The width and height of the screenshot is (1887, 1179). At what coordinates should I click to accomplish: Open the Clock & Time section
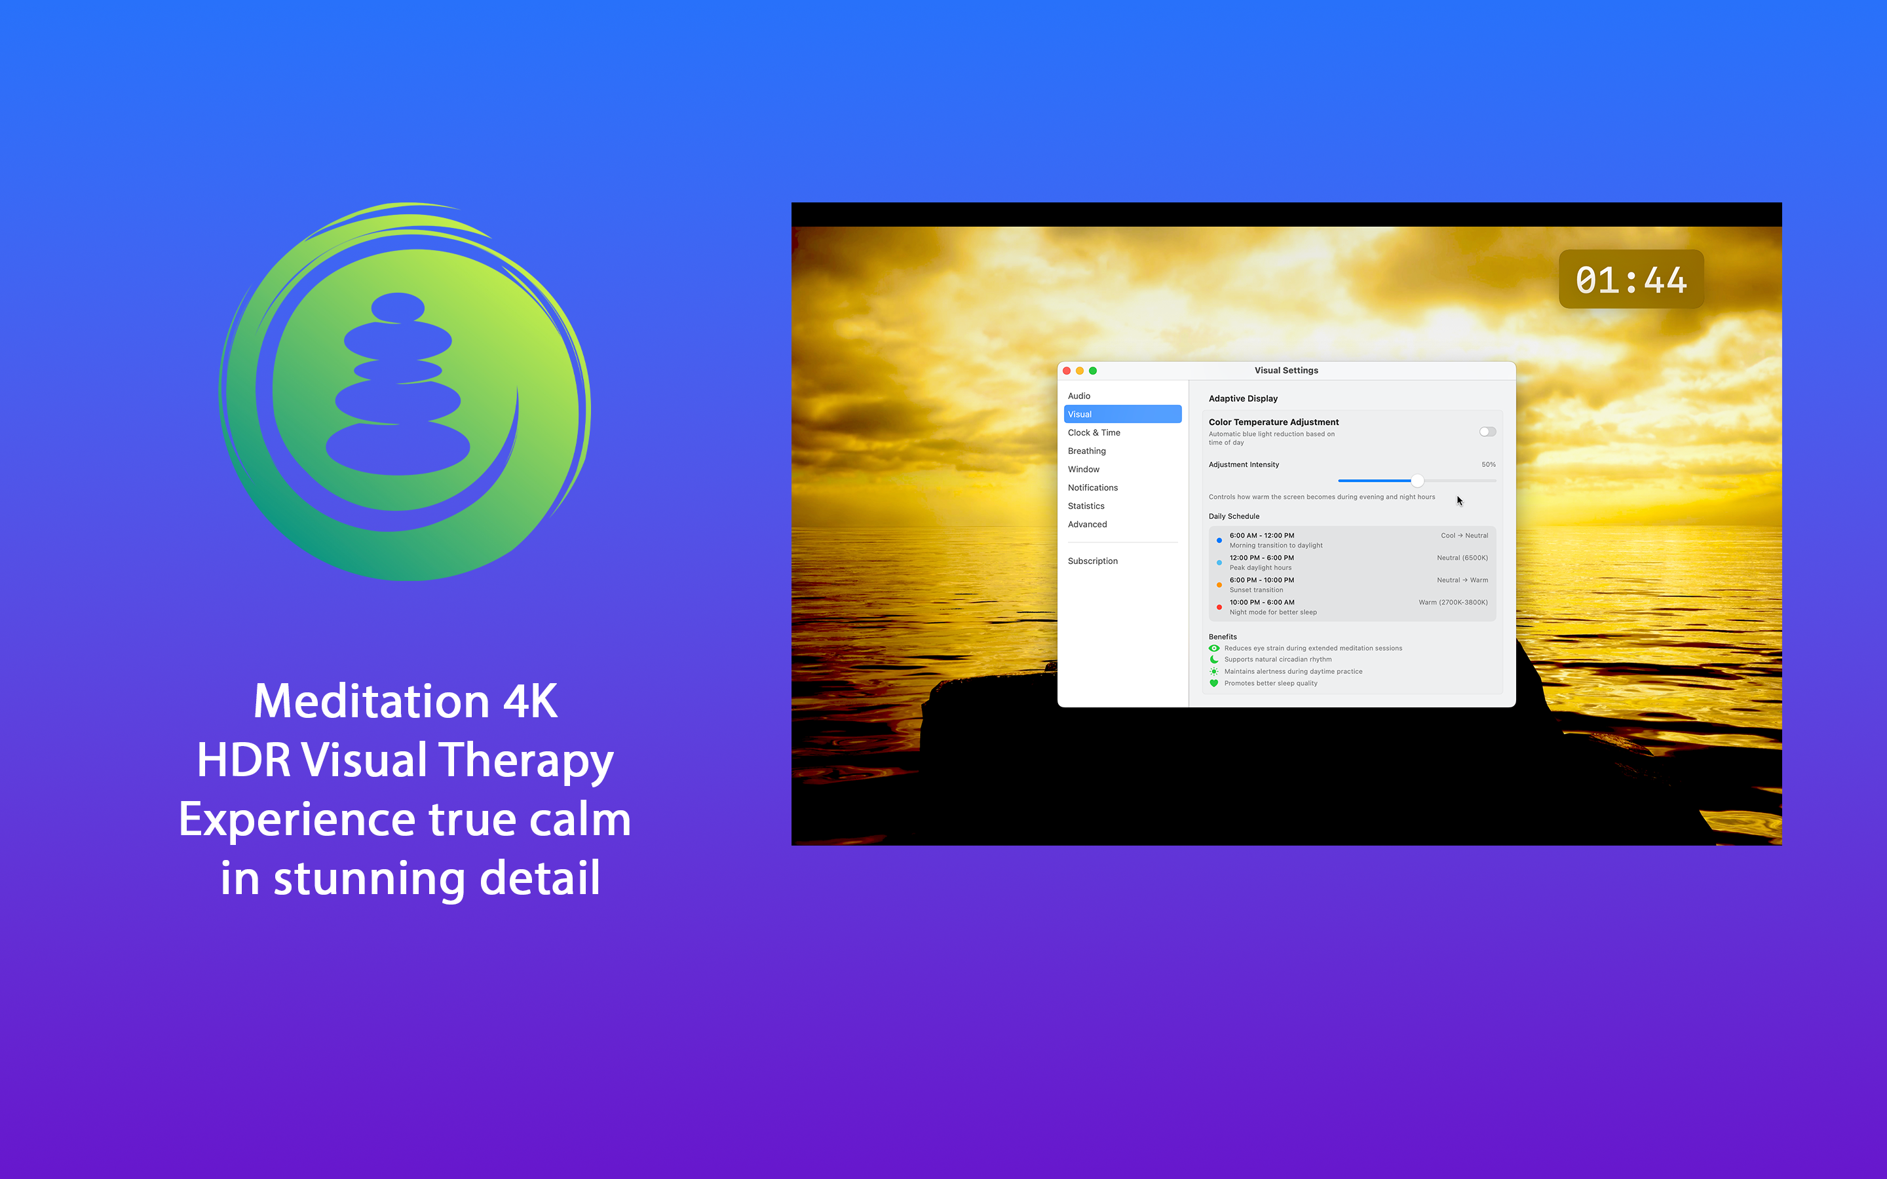click(1094, 432)
